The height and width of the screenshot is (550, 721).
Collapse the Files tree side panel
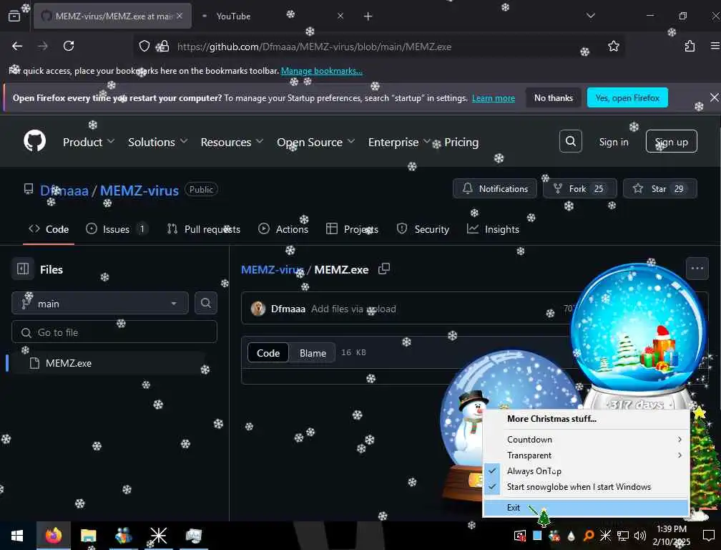click(23, 269)
